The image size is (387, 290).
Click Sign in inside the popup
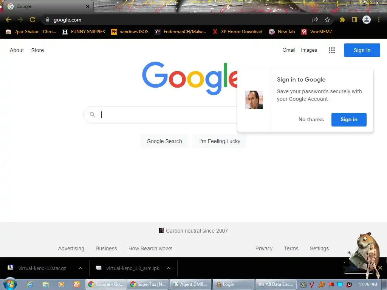click(349, 120)
